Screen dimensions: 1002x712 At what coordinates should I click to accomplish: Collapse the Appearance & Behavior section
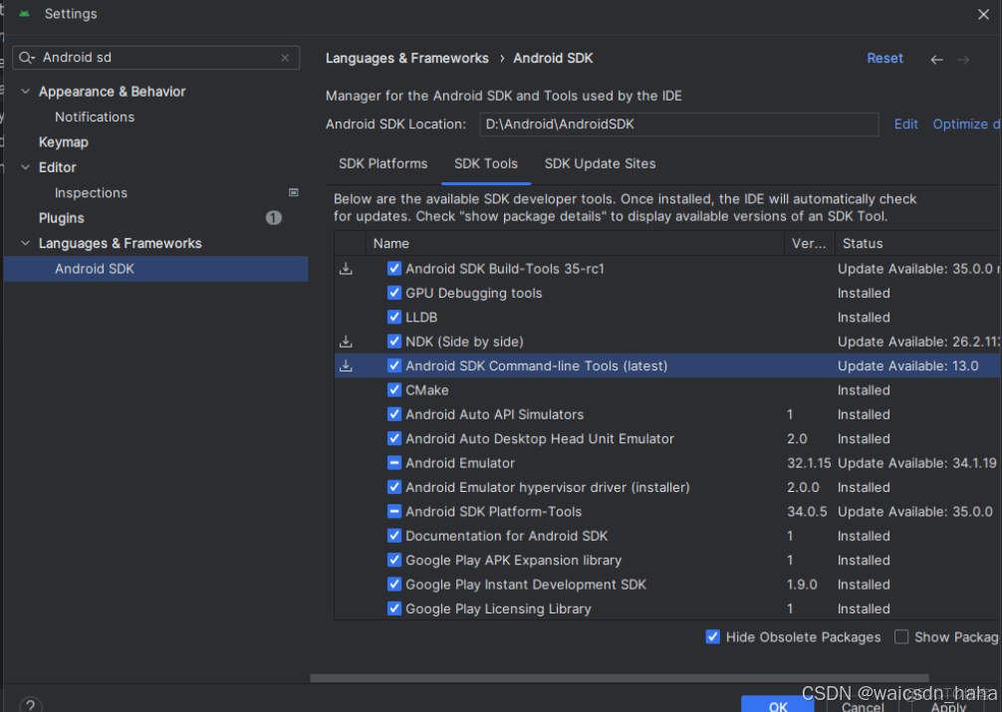(x=25, y=91)
